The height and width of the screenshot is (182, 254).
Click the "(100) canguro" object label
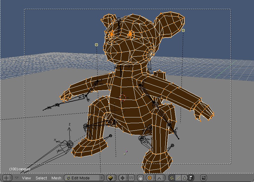(20, 169)
